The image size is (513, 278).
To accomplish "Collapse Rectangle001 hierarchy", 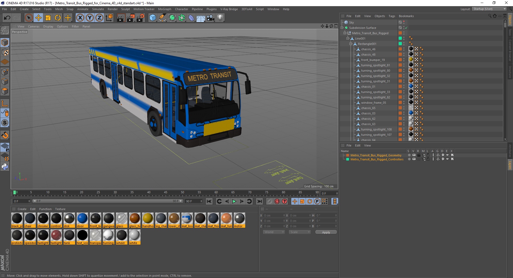I will tap(351, 44).
